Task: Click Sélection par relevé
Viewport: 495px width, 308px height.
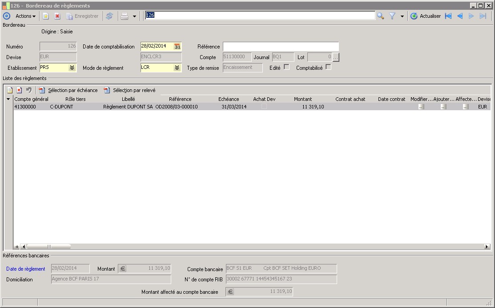Action: coord(130,90)
